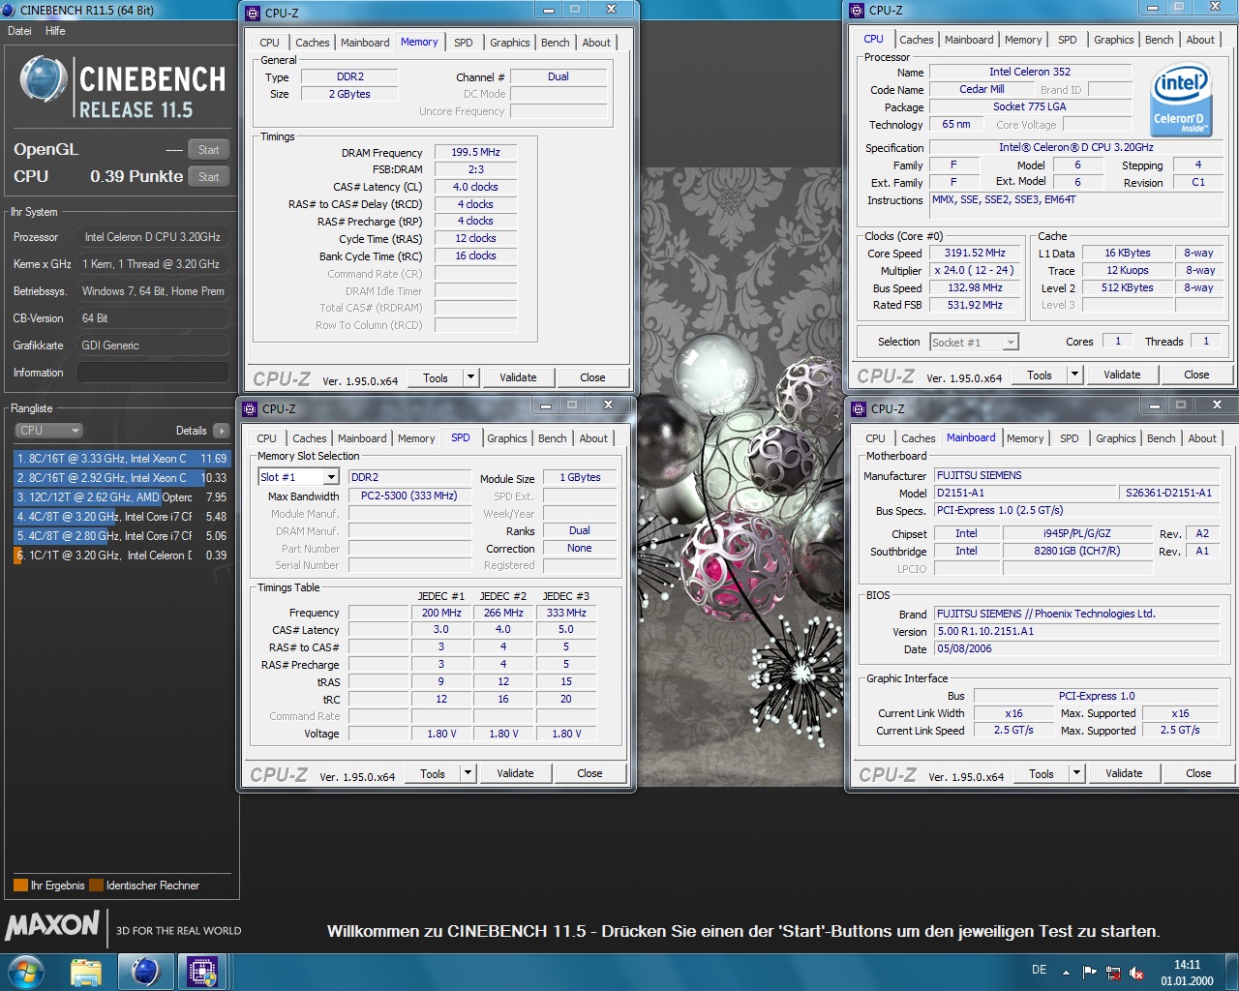This screenshot has width=1239, height=991.
Task: Select the Cinebench icon in the taskbar
Action: [145, 972]
